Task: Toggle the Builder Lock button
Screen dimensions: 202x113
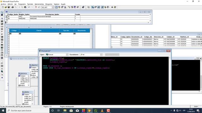Action: (2, 75)
